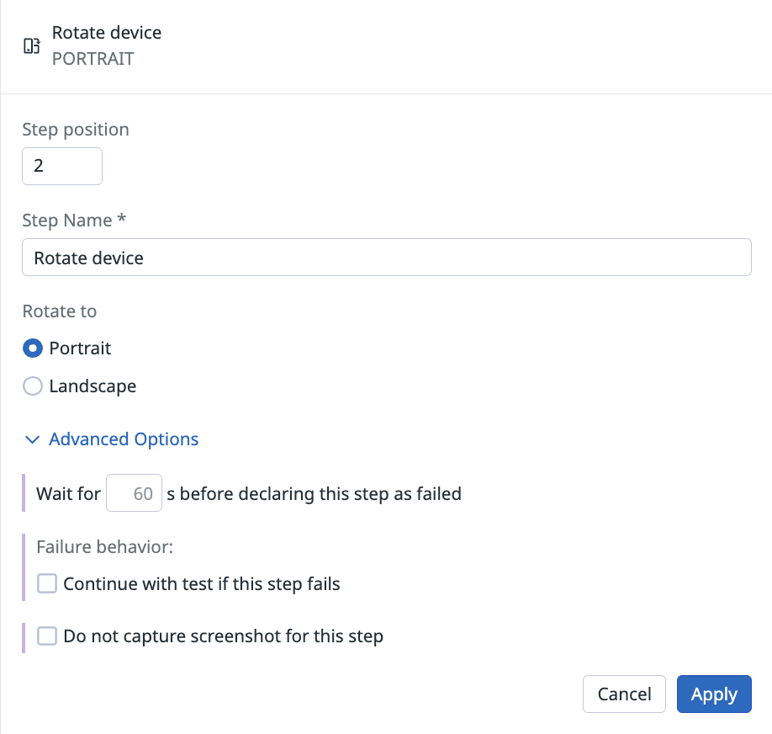Enable Continue with test if step fails
The image size is (772, 734).
[47, 583]
